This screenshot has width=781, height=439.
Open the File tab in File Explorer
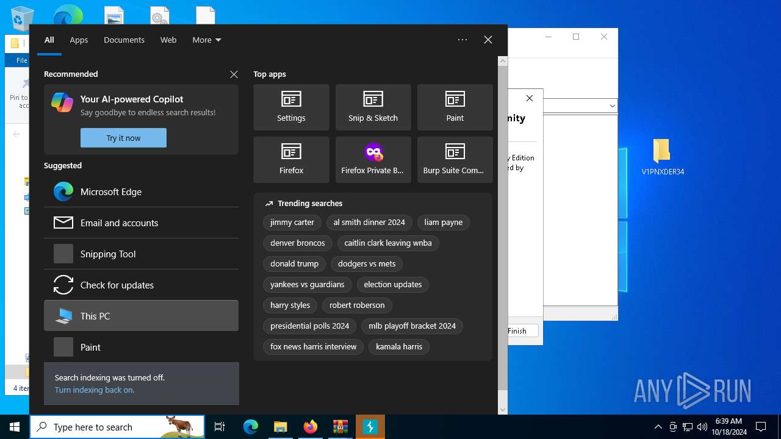[x=21, y=60]
